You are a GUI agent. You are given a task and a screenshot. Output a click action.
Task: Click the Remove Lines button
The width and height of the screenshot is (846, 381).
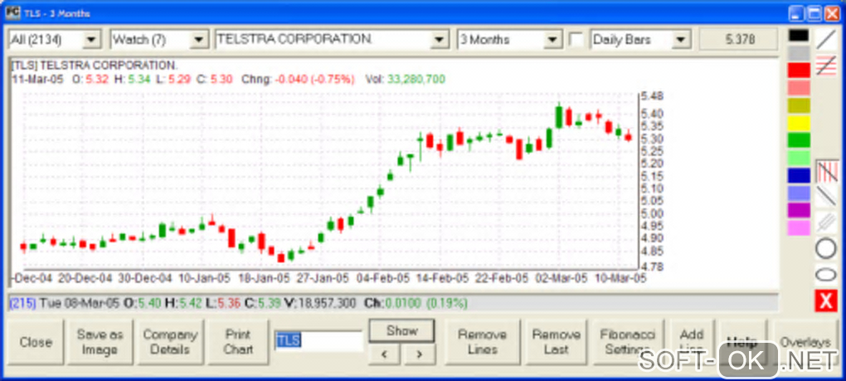tap(483, 342)
